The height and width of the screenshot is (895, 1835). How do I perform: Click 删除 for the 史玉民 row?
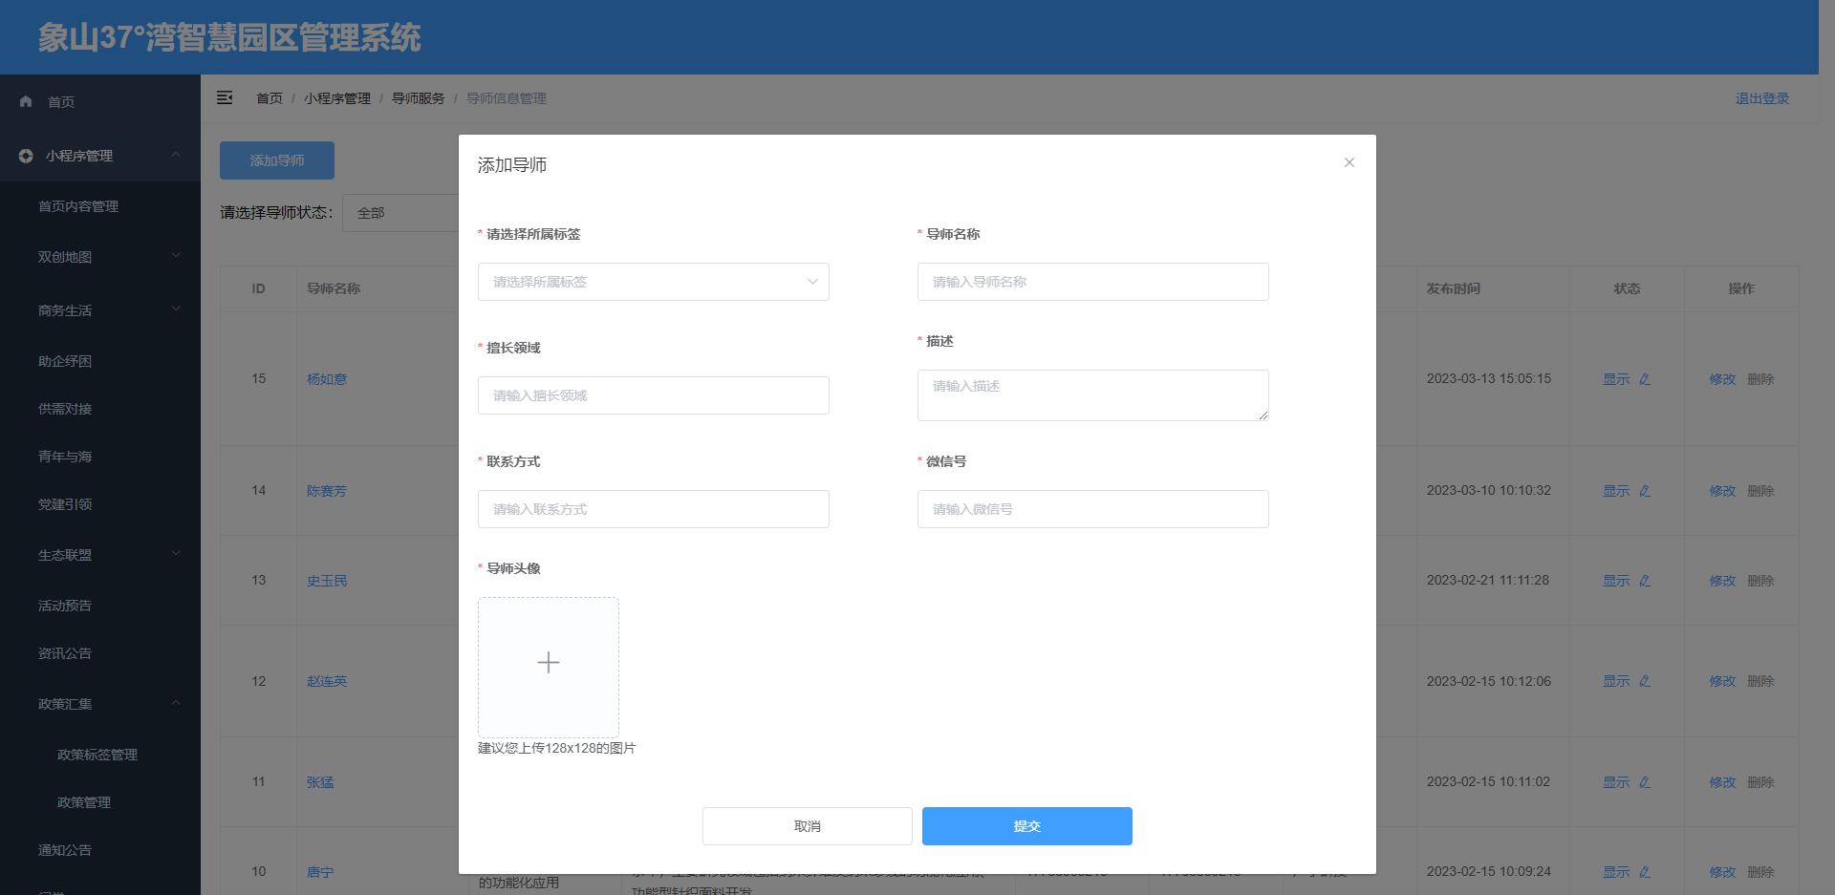tap(1760, 581)
